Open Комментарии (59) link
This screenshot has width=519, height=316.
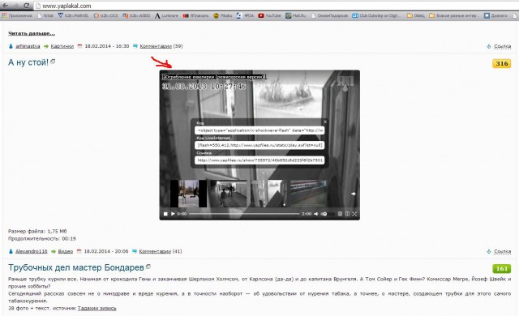(161, 46)
